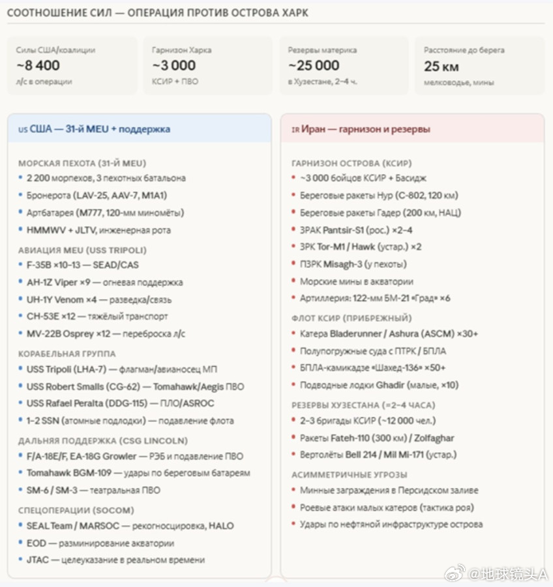Viewport: 553px width, 587px height.
Task: Open the ~25 000 mainland reserves card
Action: click(x=344, y=66)
